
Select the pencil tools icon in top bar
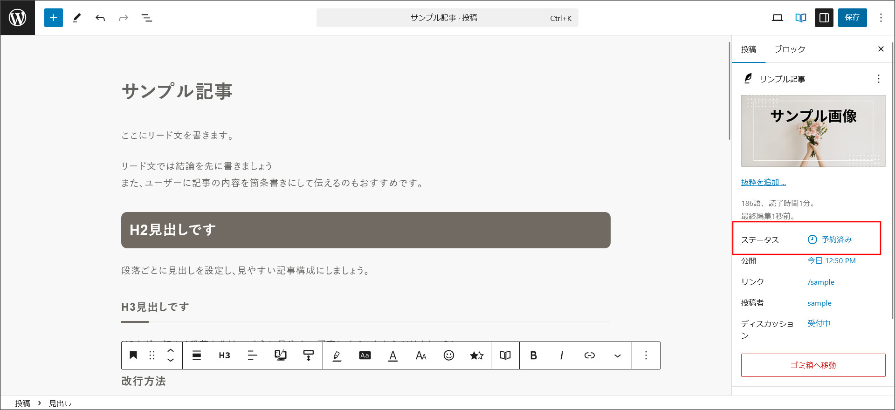click(77, 18)
